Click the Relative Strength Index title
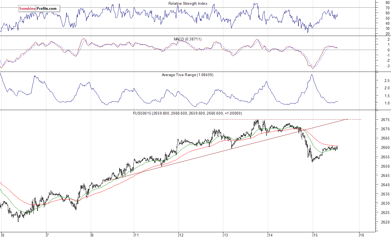The width and height of the screenshot is (391, 237). [188, 4]
